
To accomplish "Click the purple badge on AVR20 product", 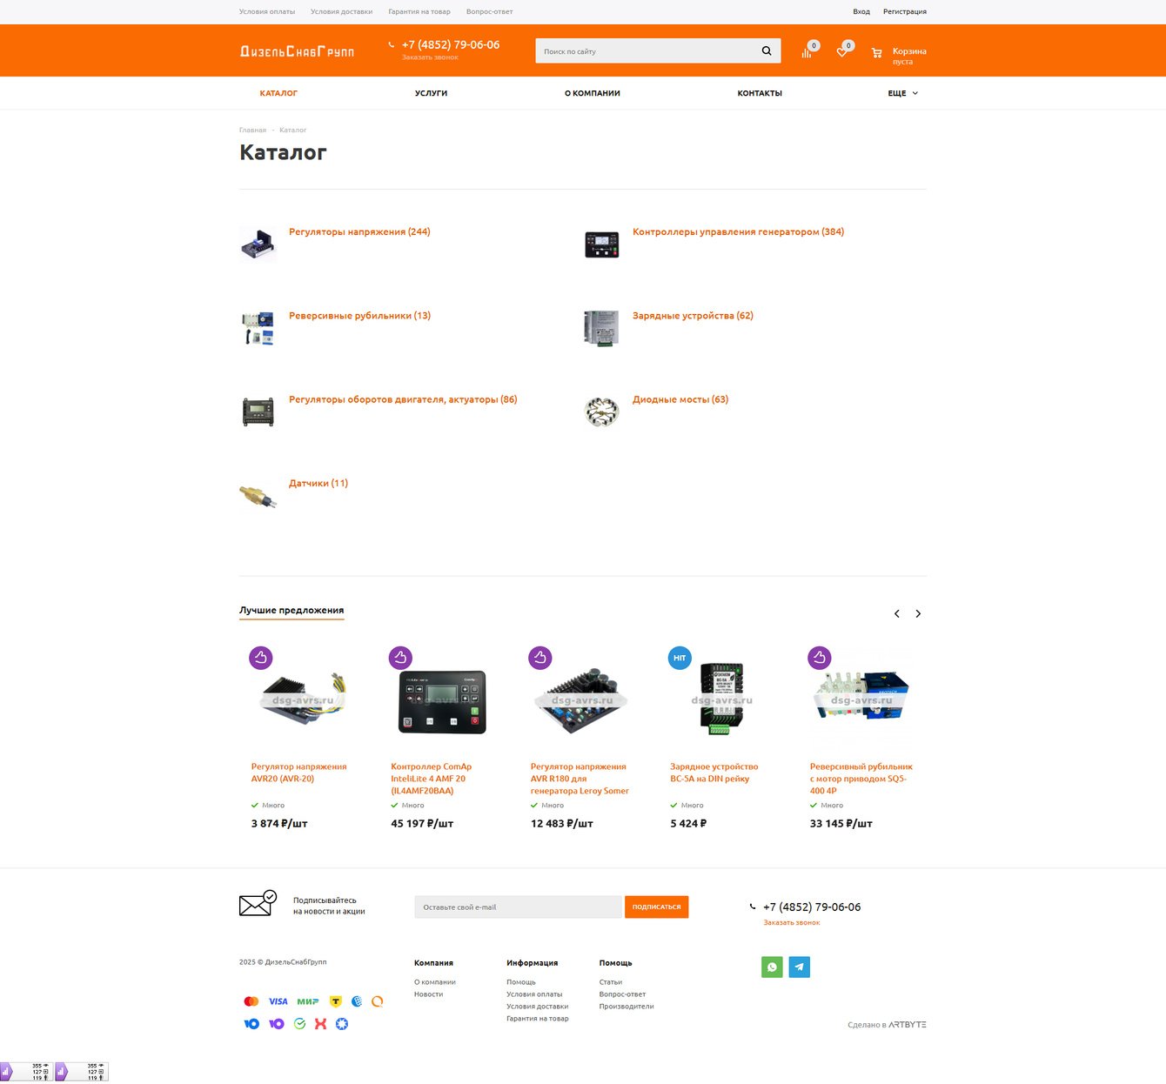I will pos(261,658).
